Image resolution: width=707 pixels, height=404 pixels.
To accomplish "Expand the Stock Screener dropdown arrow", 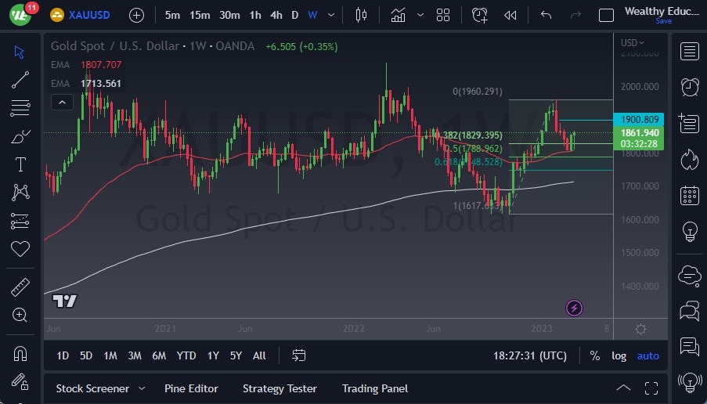I will tap(142, 388).
